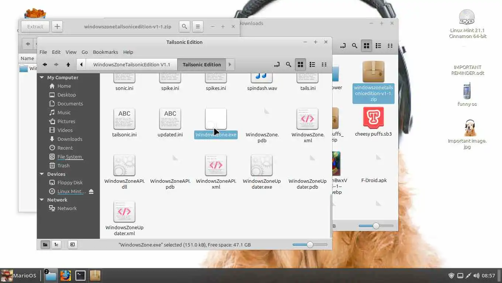Screen dimensions: 502x283
Task: Collapse the My Computer sidebar section
Action: pos(42,77)
